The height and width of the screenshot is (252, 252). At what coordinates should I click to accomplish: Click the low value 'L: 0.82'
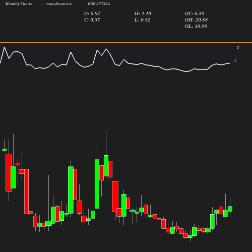pos(142,20)
